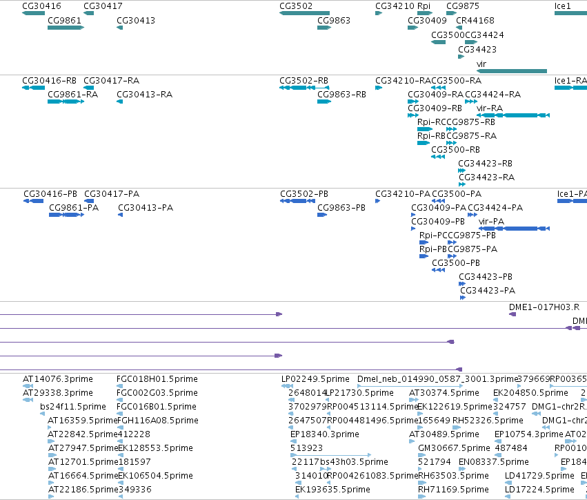Viewport: 587px width, 500px height.
Task: Select transcript CG30416-RB
Action: tap(49, 81)
